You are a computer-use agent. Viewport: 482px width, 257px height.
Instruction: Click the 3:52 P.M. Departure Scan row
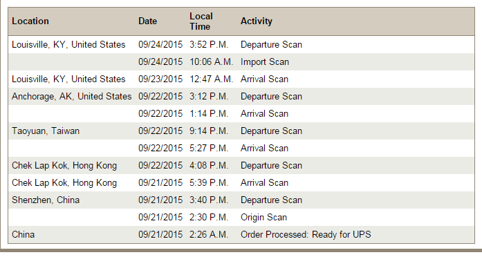coord(241,45)
